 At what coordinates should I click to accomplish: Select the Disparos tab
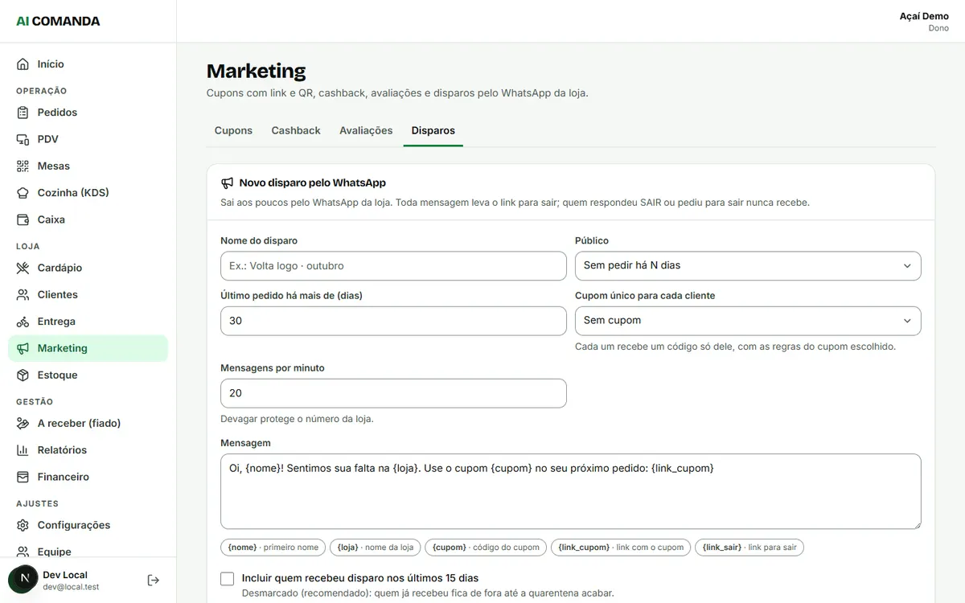pos(433,130)
